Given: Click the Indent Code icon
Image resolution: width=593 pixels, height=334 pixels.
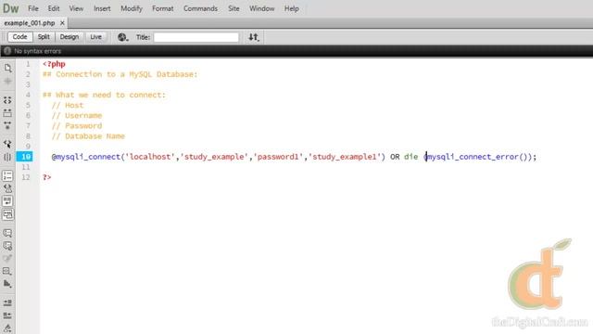Looking at the screenshot, I should [7, 302].
